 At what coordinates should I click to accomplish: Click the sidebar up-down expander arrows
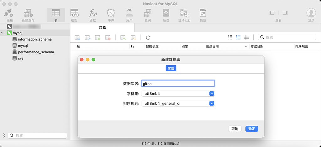click(4, 135)
